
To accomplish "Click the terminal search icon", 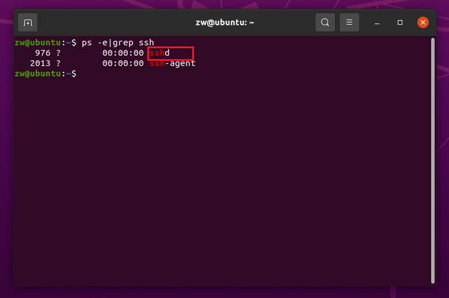I will click(x=325, y=22).
